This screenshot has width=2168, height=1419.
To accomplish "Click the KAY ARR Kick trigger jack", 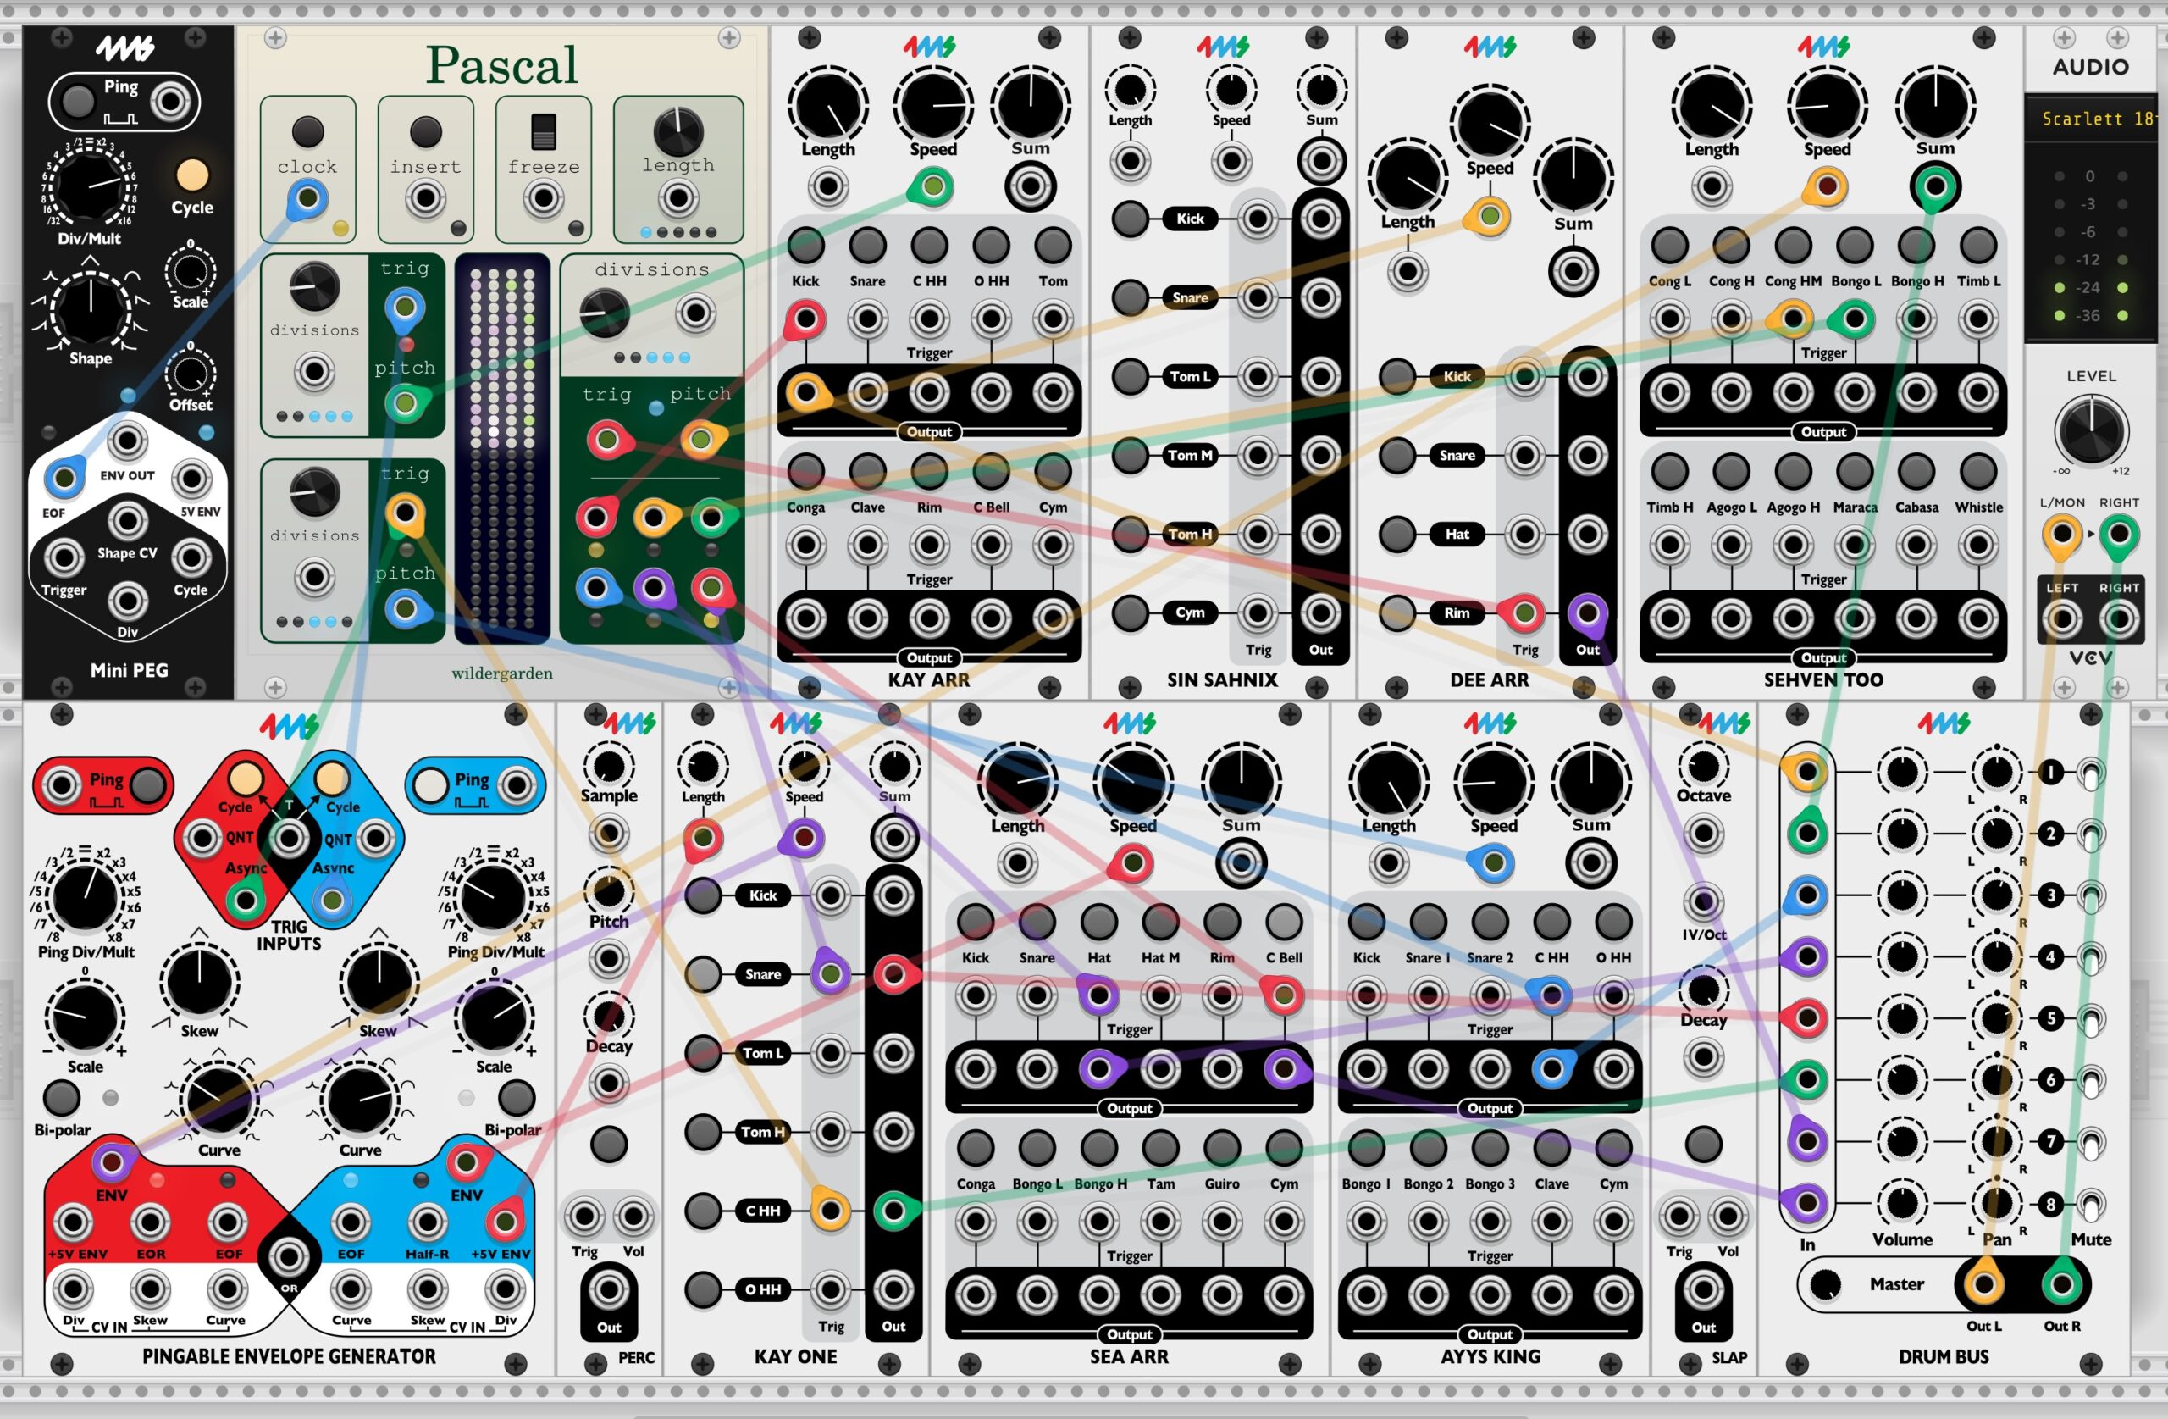I will (805, 319).
